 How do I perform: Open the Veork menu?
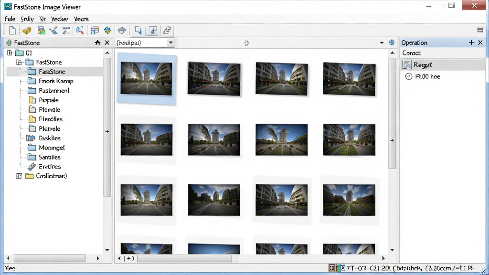(81, 19)
